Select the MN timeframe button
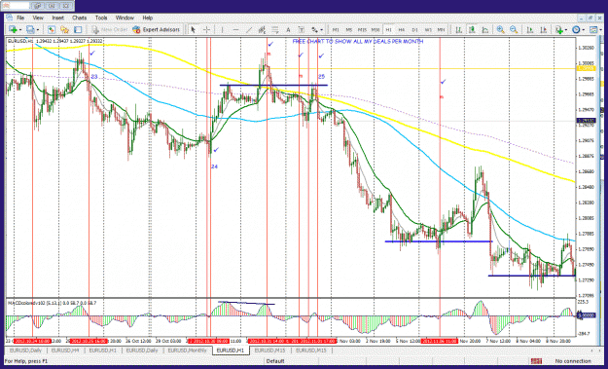This screenshot has height=369, width=608. click(442, 29)
